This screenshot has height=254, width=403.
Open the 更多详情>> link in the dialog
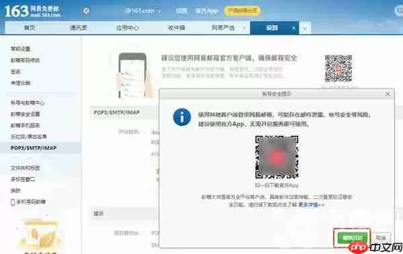point(311,204)
